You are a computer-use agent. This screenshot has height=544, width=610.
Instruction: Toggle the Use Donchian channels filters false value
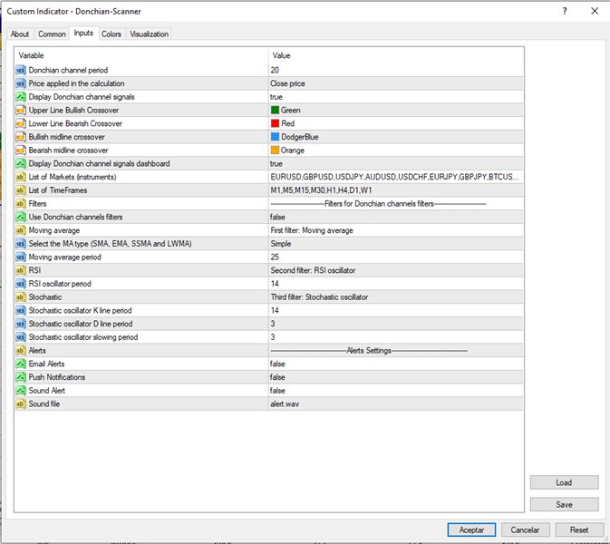[x=396, y=217]
